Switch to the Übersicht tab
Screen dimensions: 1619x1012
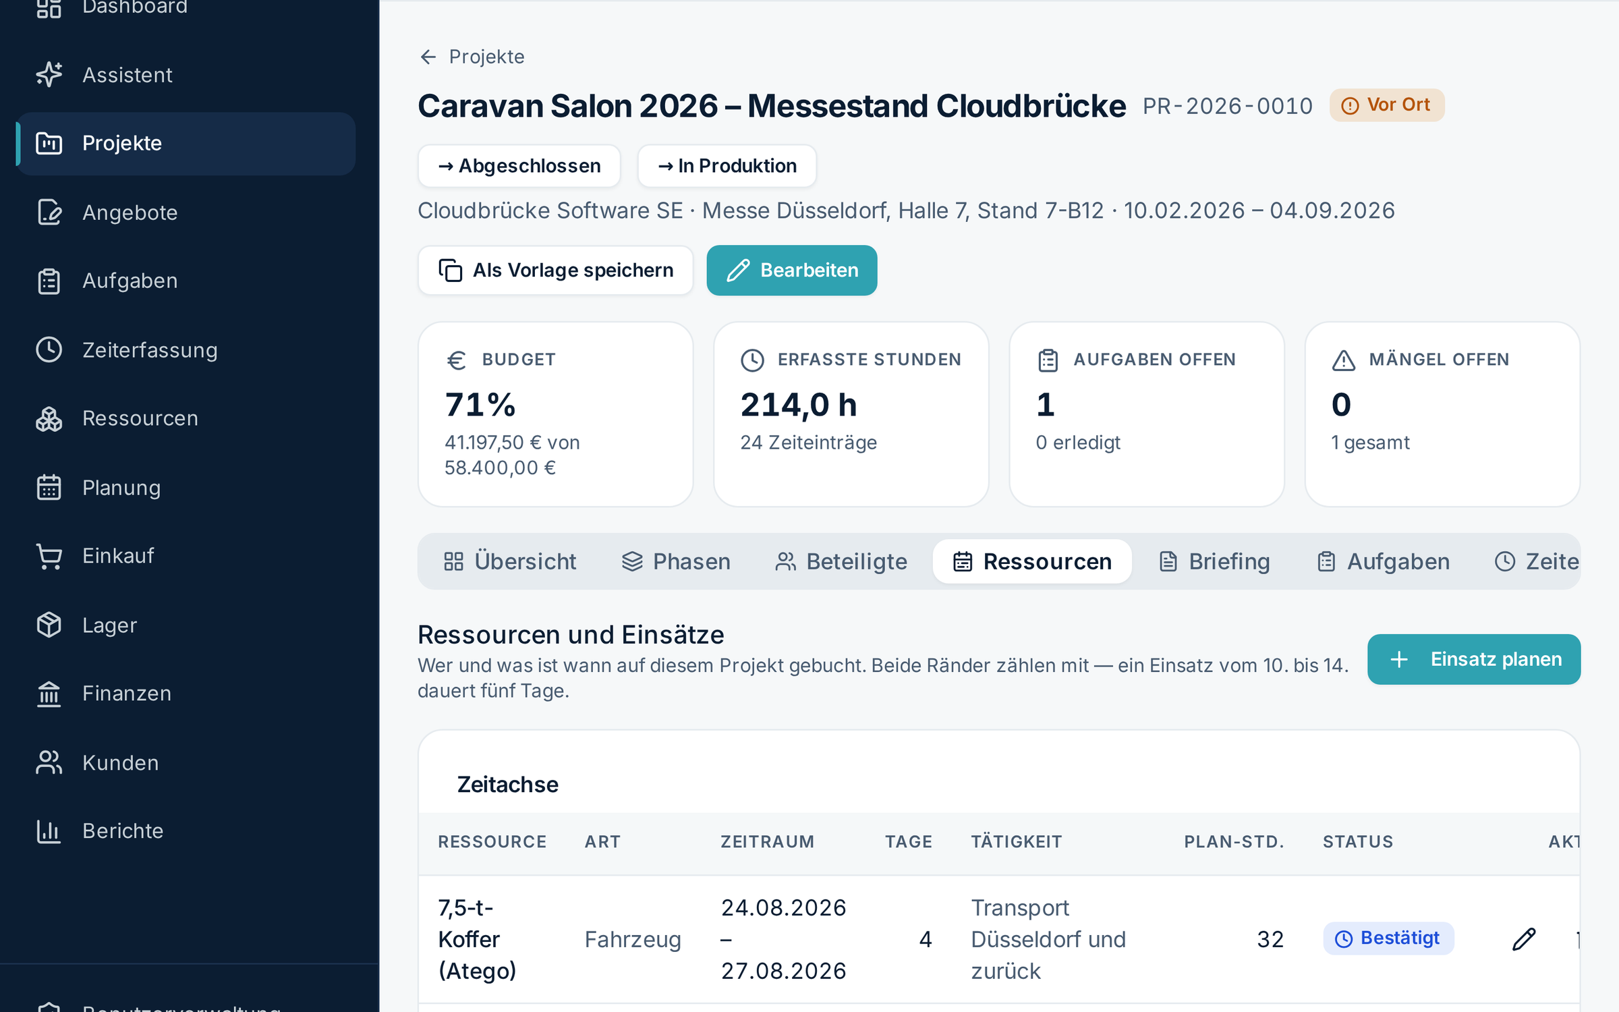pyautogui.click(x=511, y=561)
